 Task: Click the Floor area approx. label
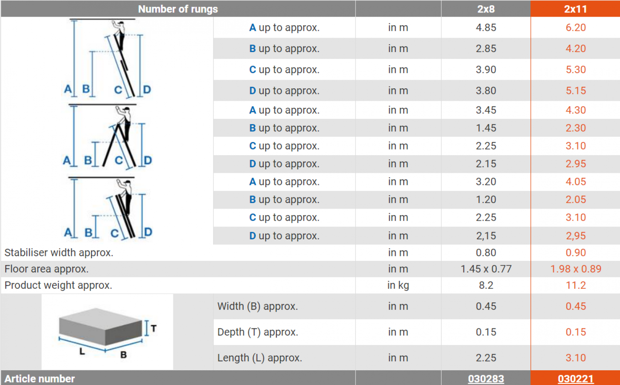point(46,269)
